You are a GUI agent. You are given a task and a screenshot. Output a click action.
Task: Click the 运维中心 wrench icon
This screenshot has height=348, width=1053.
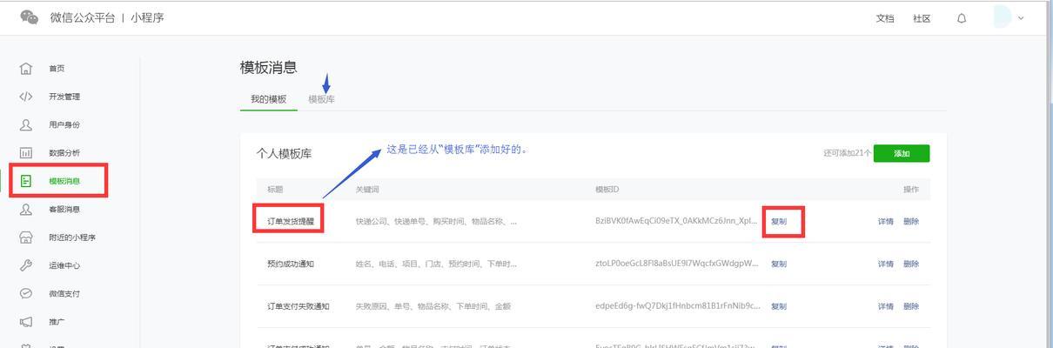(x=26, y=265)
